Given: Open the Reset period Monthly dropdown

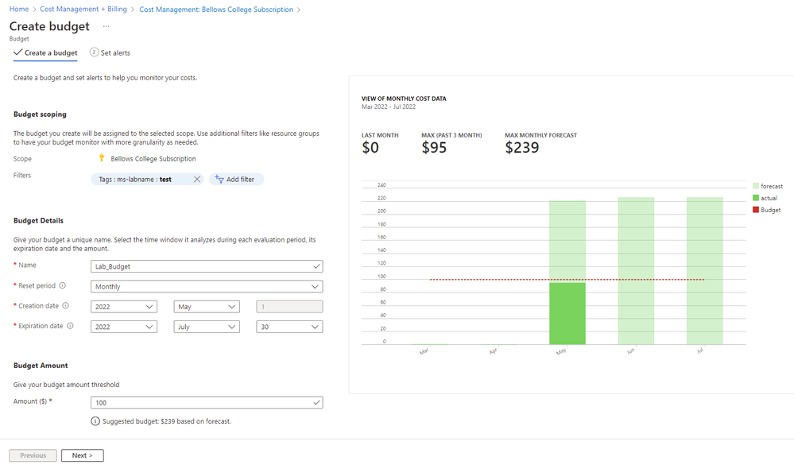Looking at the screenshot, I should click(x=207, y=287).
